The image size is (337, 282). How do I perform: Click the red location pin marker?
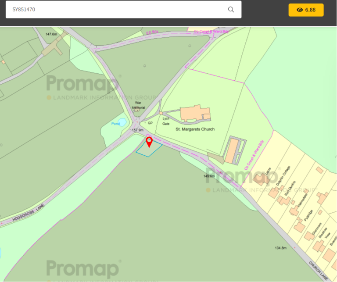[149, 142]
